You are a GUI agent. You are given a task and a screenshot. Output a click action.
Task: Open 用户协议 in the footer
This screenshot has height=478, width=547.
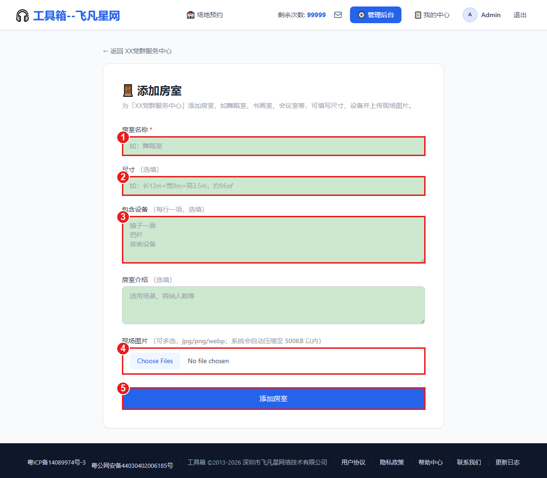pyautogui.click(x=353, y=462)
